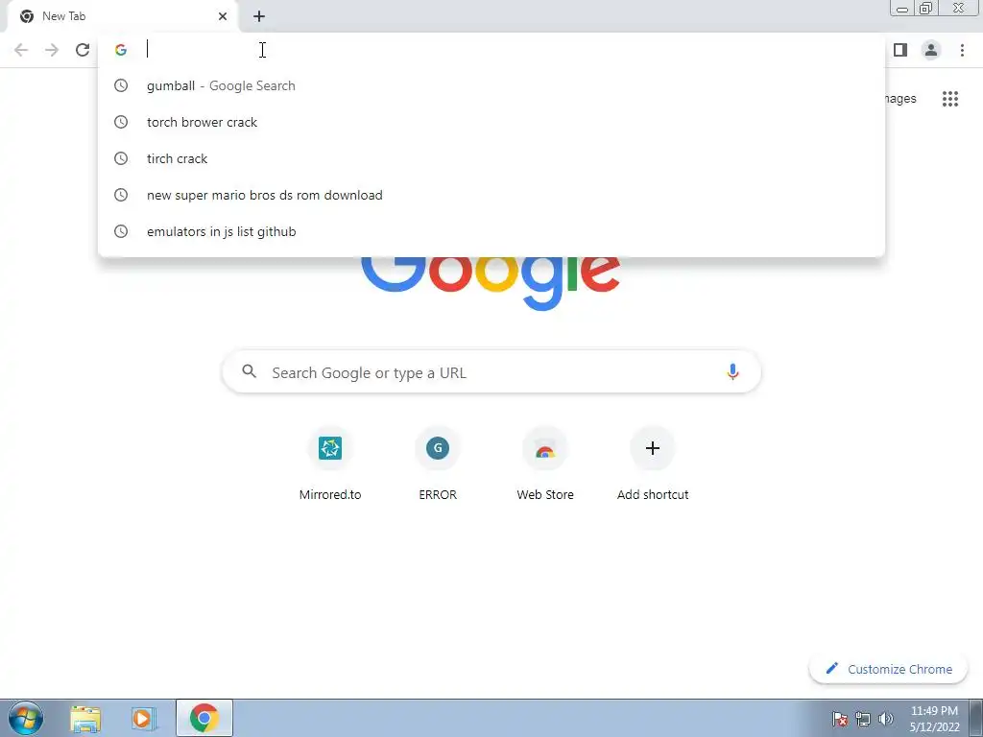Image resolution: width=983 pixels, height=737 pixels.
Task: Reload the page with the refresh icon
Action: tap(83, 50)
